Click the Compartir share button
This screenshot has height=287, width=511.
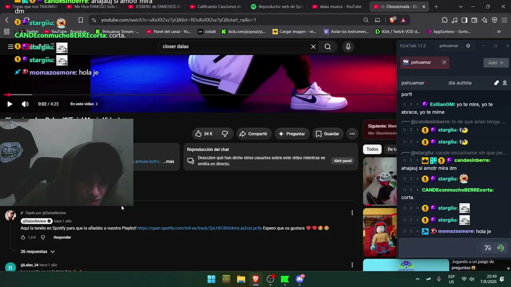[254, 134]
